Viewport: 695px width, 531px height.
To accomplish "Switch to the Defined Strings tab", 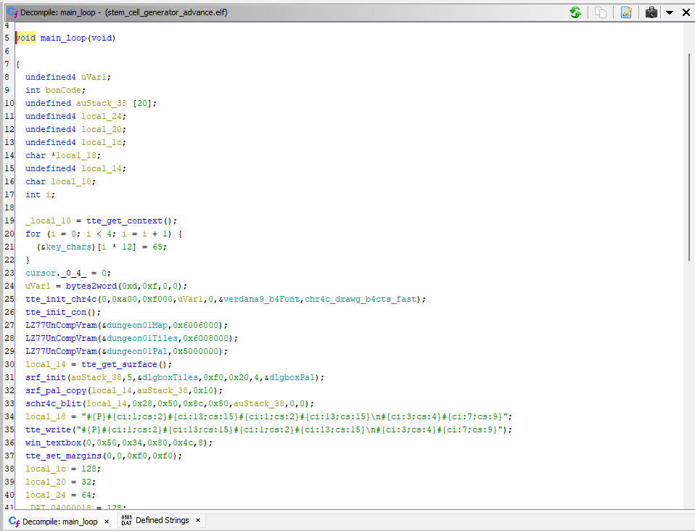I will pos(162,521).
